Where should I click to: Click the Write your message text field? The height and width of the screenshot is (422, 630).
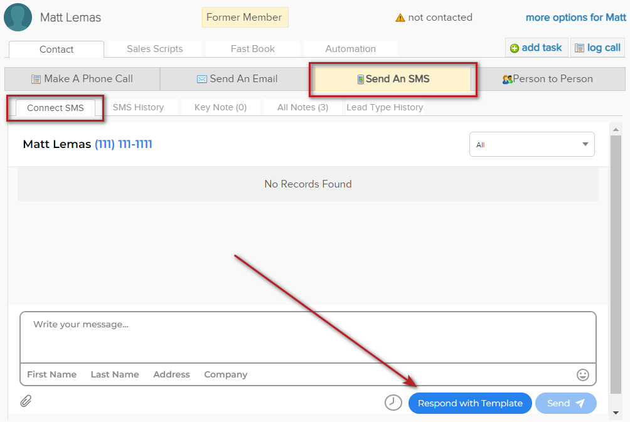(307, 337)
